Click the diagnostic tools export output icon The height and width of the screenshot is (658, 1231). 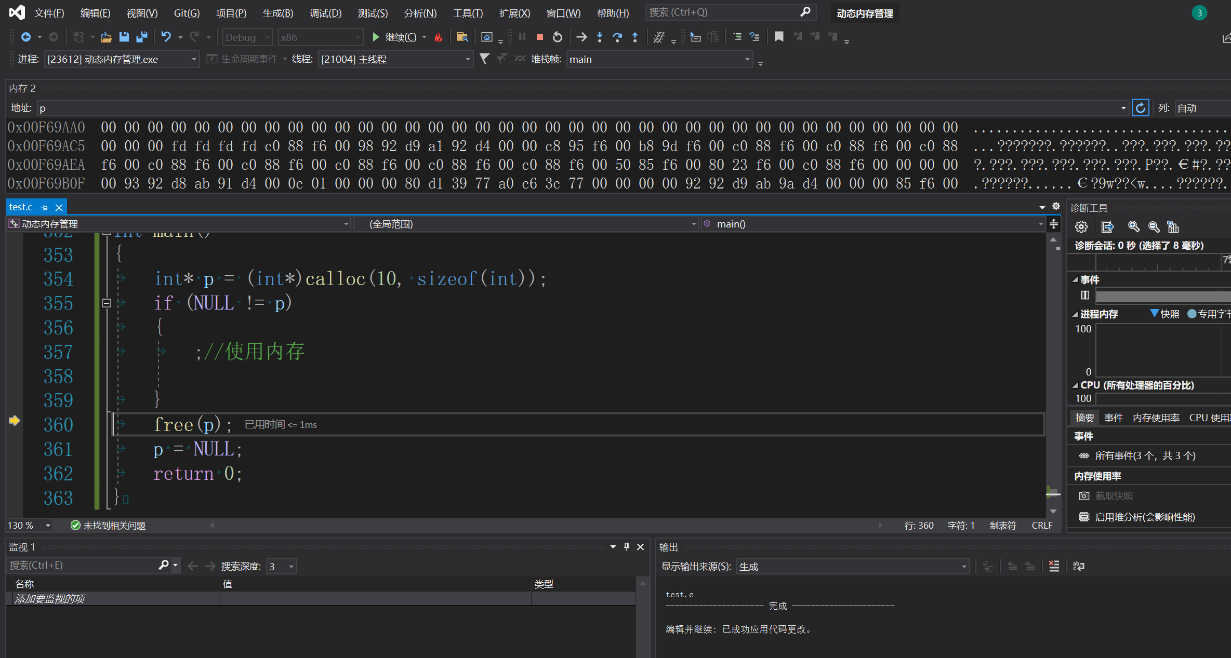coord(1107,226)
